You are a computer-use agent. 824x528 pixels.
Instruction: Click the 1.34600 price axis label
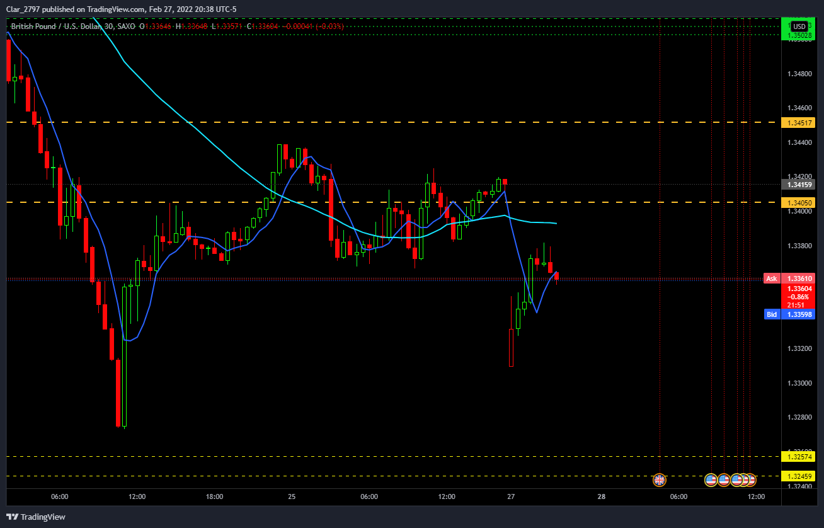click(x=798, y=108)
